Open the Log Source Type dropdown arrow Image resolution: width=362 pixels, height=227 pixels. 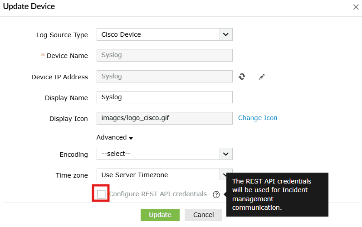(226, 34)
